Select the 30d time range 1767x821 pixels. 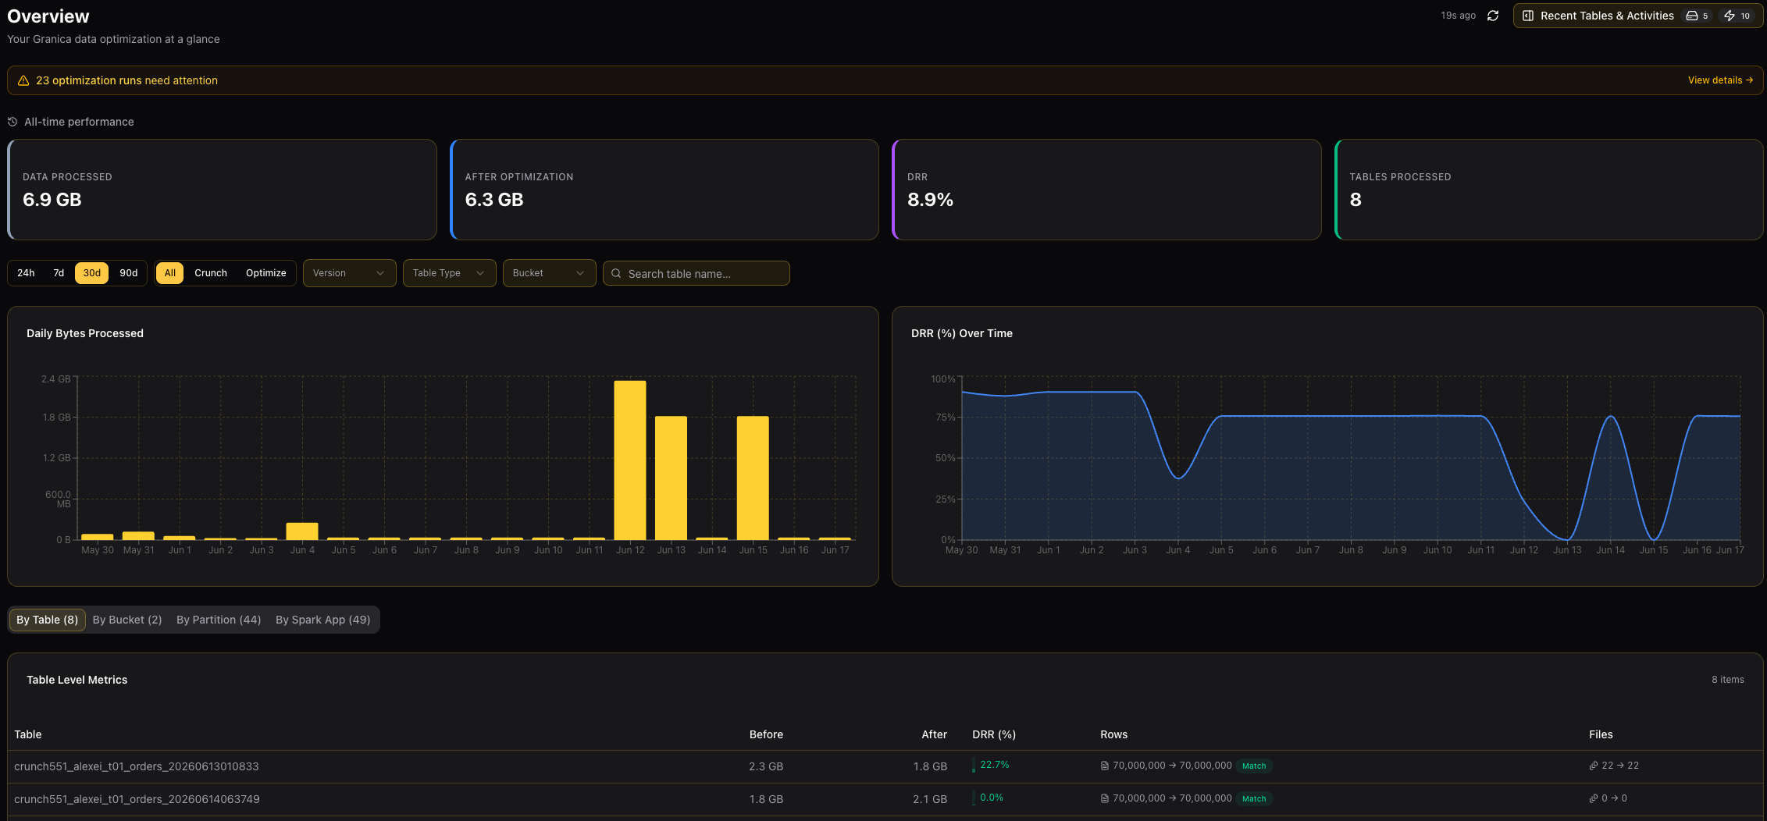tap(92, 273)
